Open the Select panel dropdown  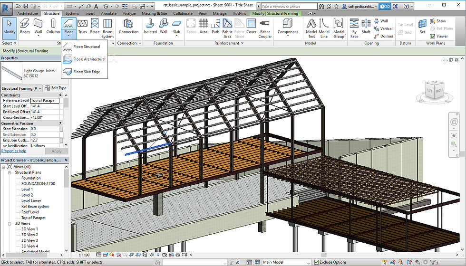[x=9, y=43]
